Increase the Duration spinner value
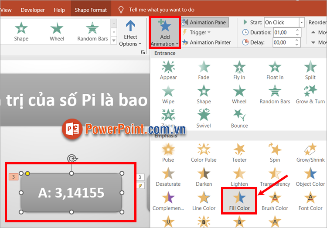This screenshot has width=327, height=228. [x=298, y=30]
